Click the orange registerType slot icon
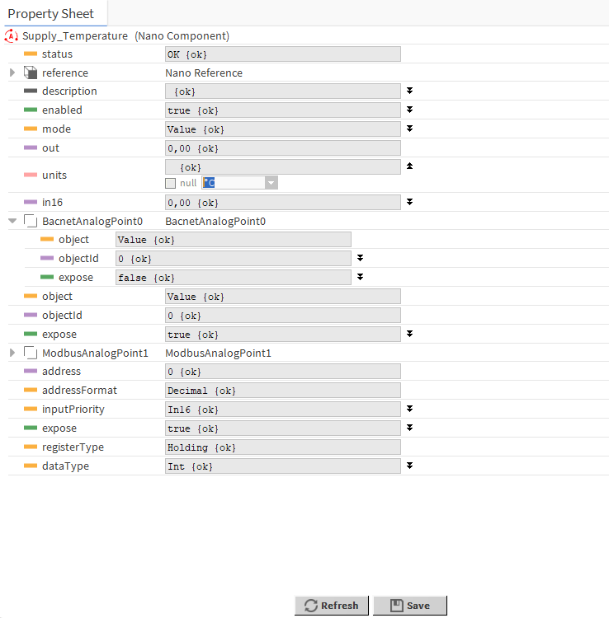This screenshot has height=618, width=609. pos(31,447)
